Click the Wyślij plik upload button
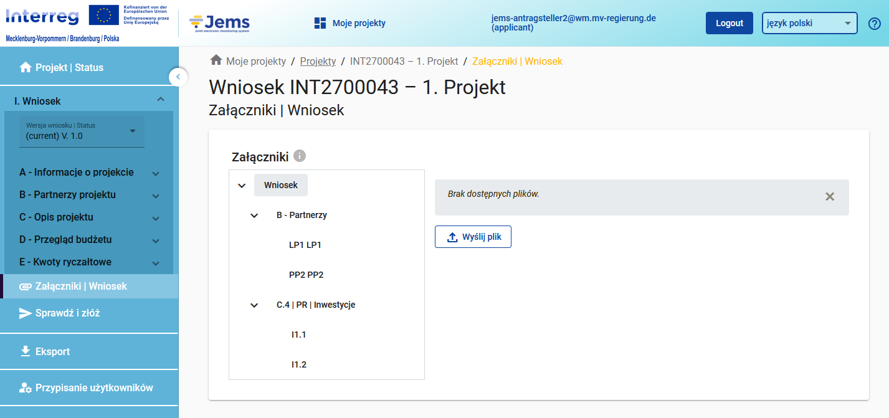 click(473, 237)
